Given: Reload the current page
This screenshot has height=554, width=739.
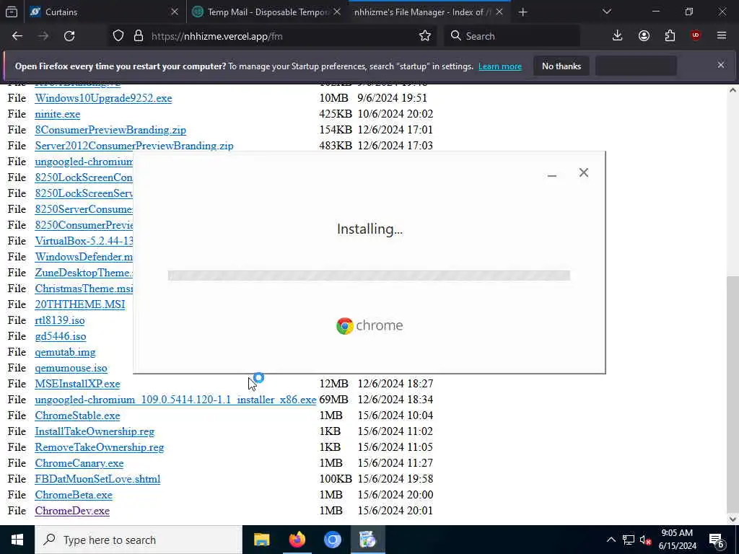Looking at the screenshot, I should [x=69, y=36].
